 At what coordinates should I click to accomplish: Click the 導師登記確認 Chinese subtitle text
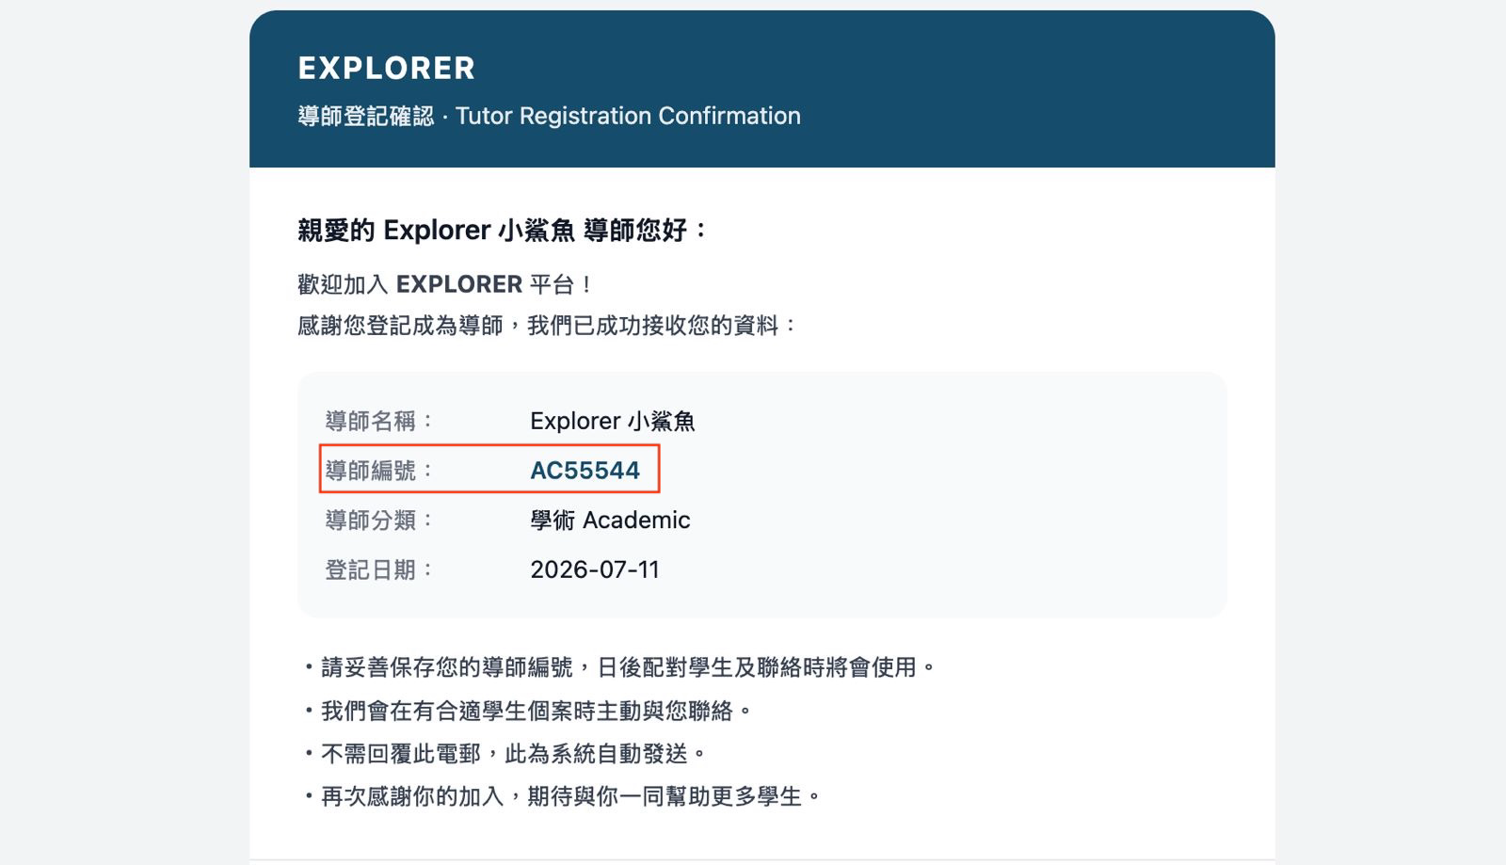tap(365, 116)
